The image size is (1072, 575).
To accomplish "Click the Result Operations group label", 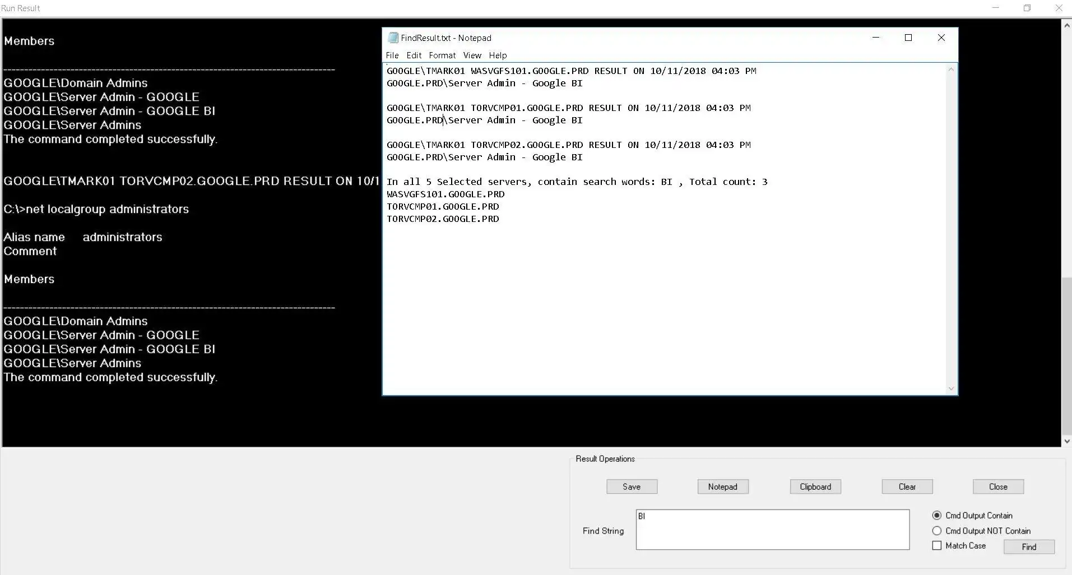I will pyautogui.click(x=605, y=458).
